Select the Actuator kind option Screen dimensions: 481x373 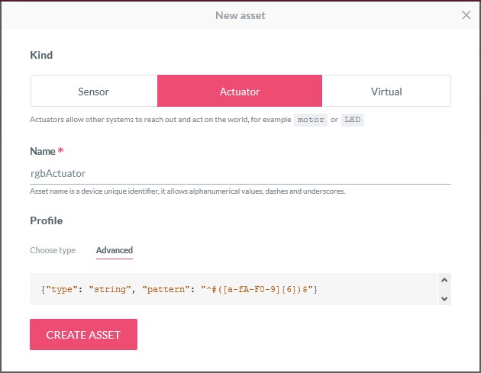[x=240, y=92]
